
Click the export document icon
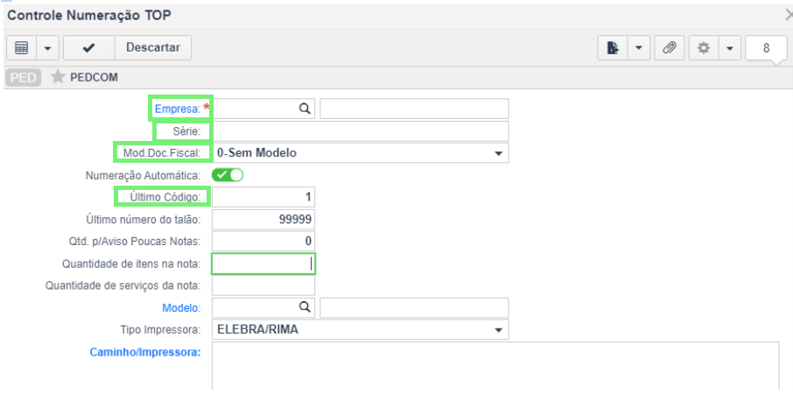(613, 48)
